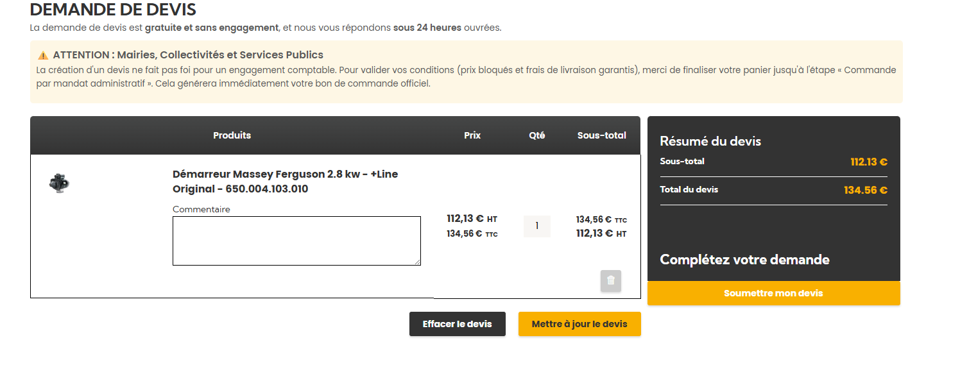This screenshot has width=960, height=365.
Task: Select the quantity field showing 1
Action: (537, 226)
